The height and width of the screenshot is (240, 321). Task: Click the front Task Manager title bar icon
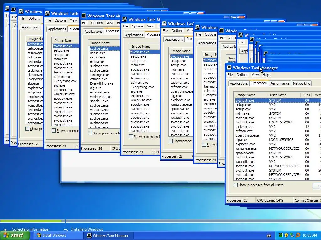229,68
